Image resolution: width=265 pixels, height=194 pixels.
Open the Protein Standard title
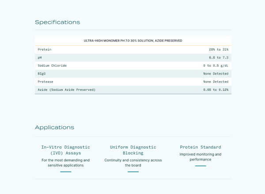[201, 147]
